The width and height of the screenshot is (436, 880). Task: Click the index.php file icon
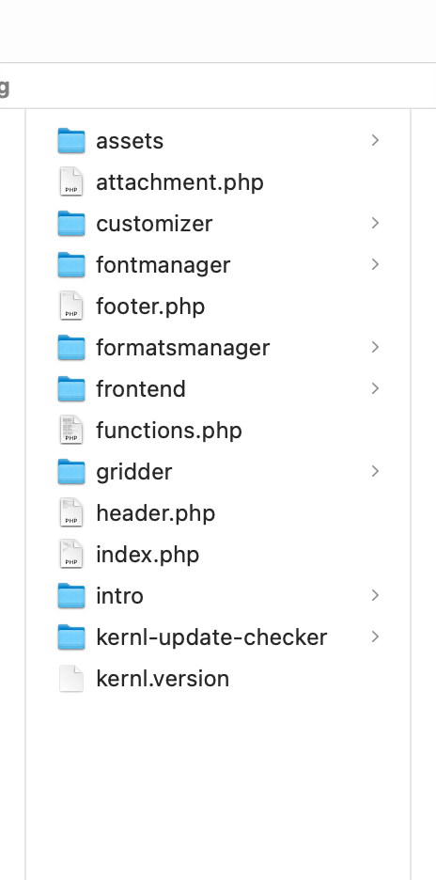pyautogui.click(x=71, y=555)
